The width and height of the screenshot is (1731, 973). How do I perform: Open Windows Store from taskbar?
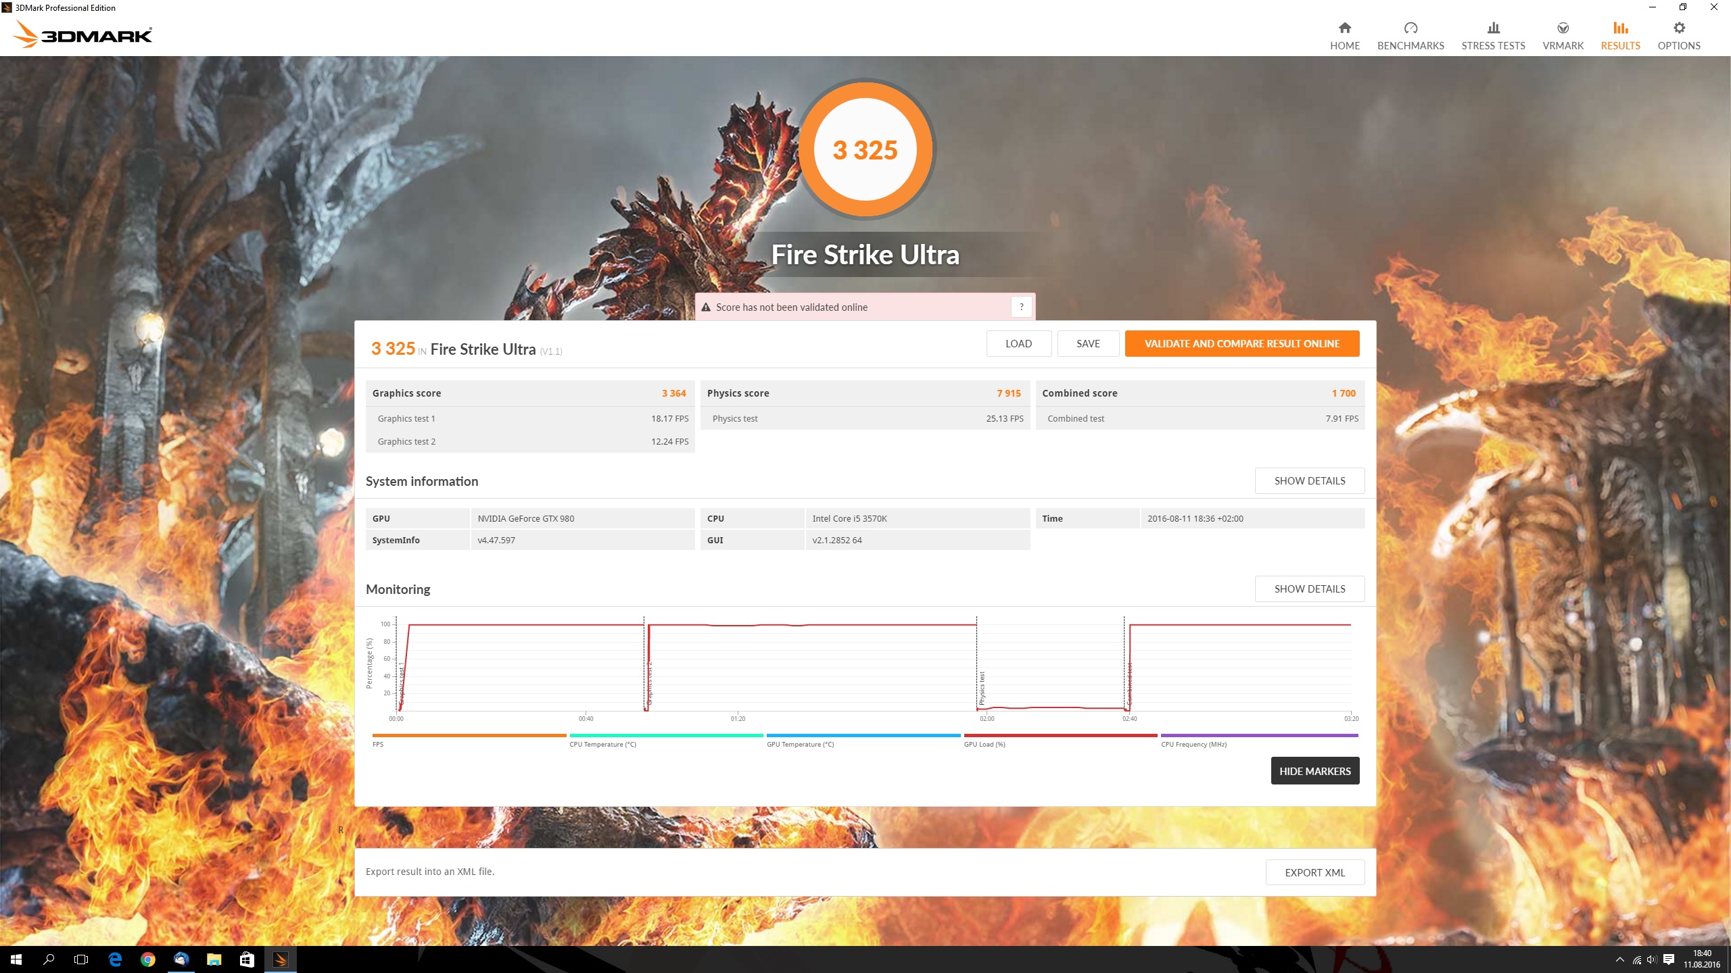[x=247, y=959]
